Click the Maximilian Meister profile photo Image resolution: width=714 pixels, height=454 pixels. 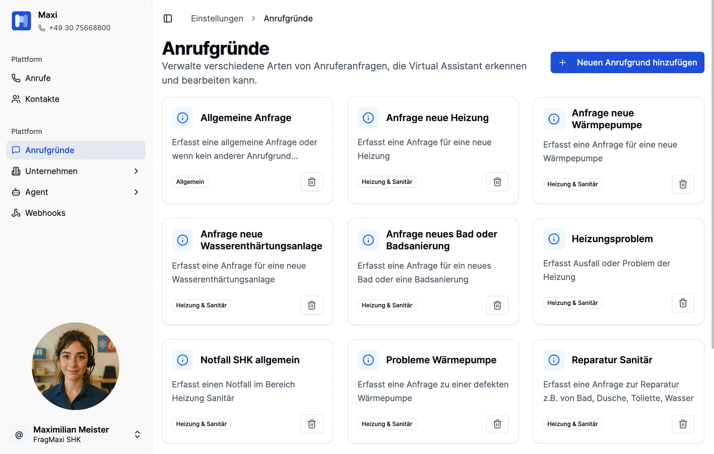pyautogui.click(x=75, y=366)
